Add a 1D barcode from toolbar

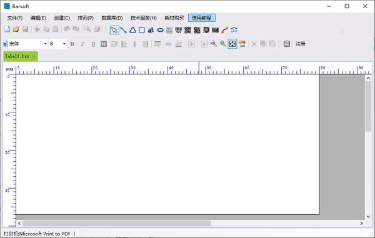tap(179, 30)
